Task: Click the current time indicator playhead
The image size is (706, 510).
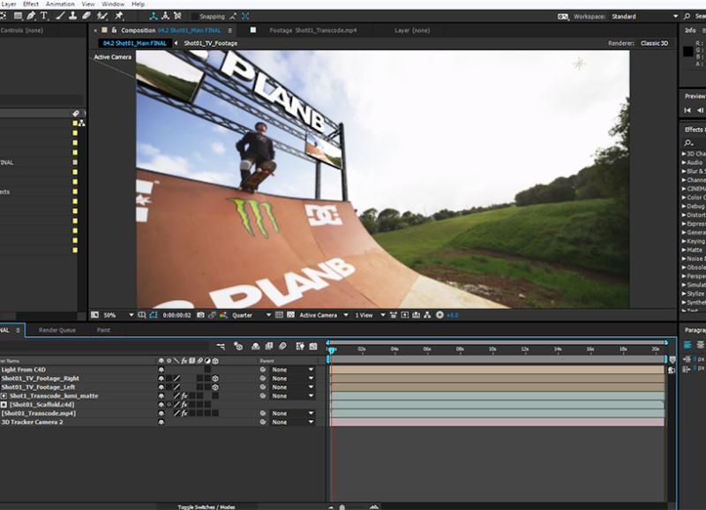Action: [x=332, y=350]
